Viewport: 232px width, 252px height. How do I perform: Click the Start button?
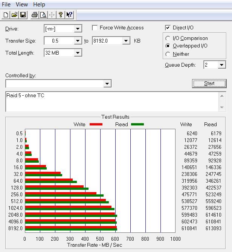click(x=209, y=84)
